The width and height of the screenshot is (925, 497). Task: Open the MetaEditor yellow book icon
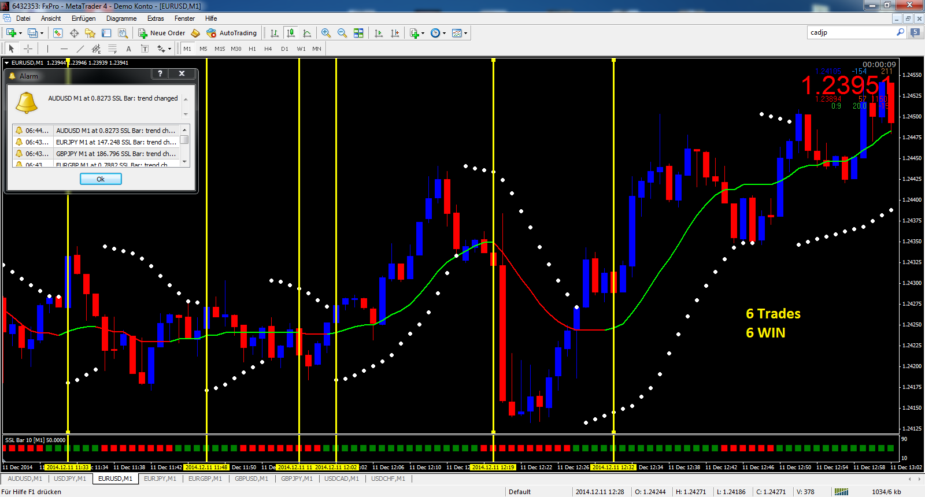(x=195, y=33)
